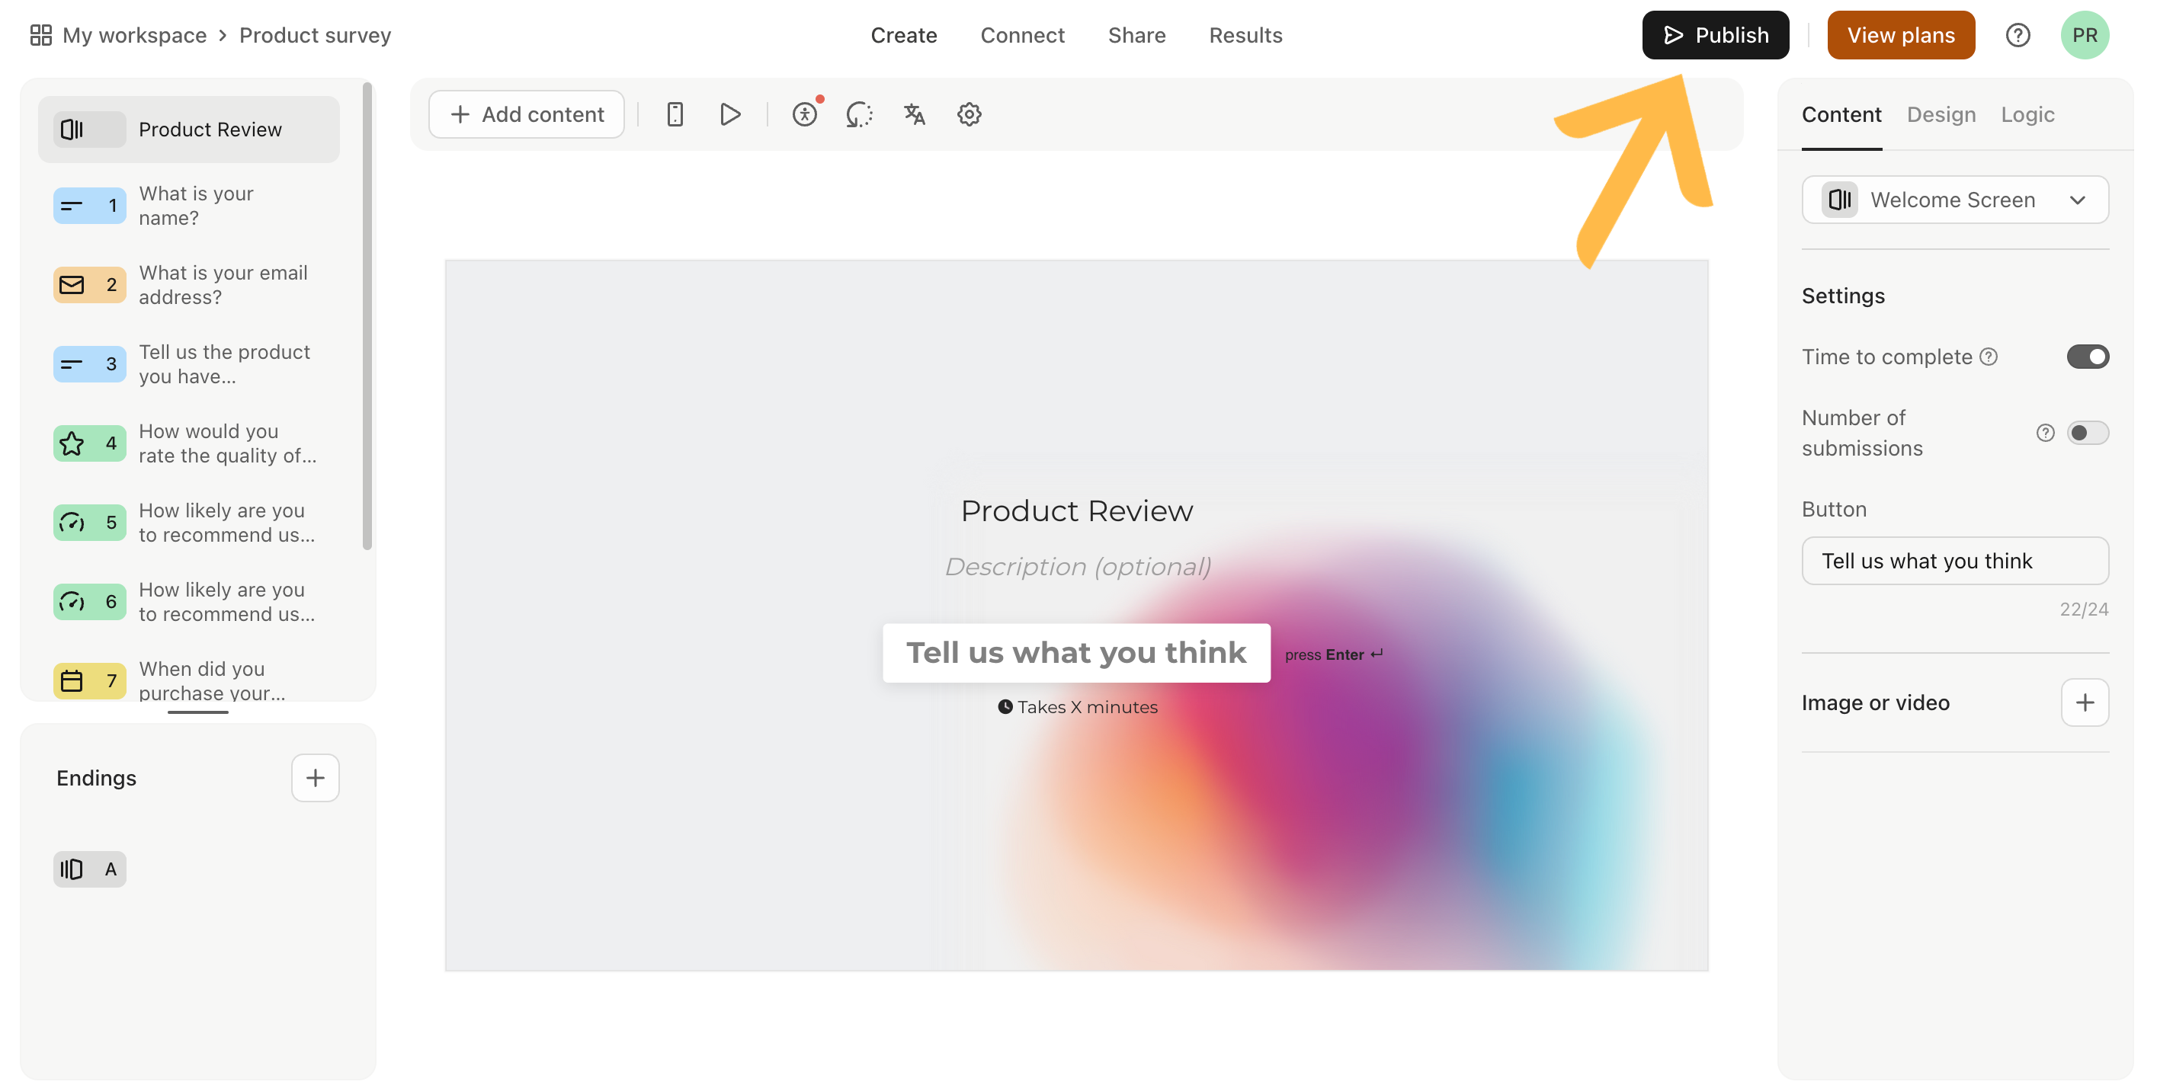The image size is (2157, 1088).
Task: Go to My workspace breadcrumb
Action: click(134, 35)
